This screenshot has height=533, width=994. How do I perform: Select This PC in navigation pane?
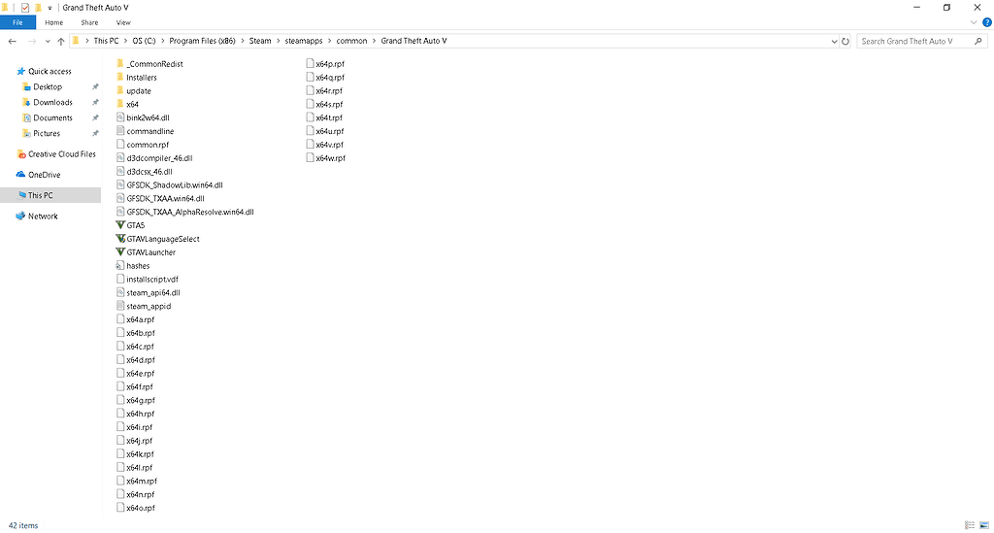[40, 195]
